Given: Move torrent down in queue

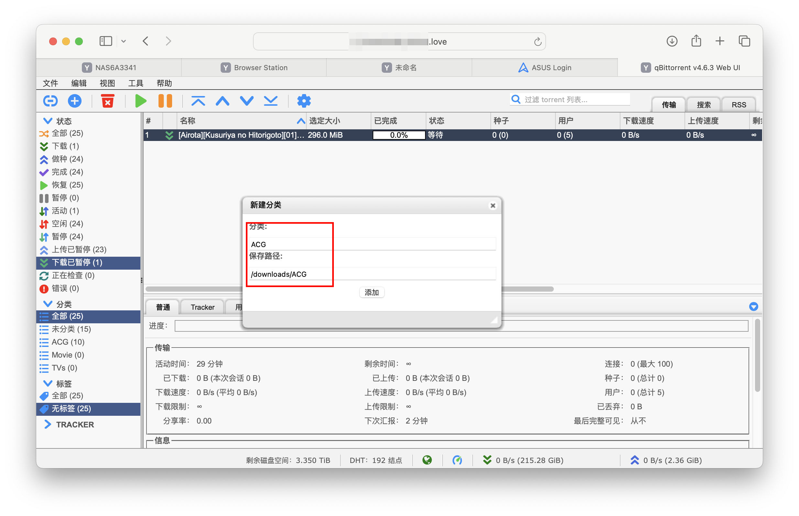Looking at the screenshot, I should click(x=247, y=101).
